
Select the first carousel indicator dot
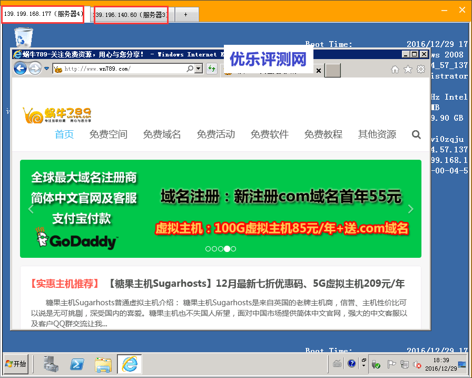click(x=208, y=249)
